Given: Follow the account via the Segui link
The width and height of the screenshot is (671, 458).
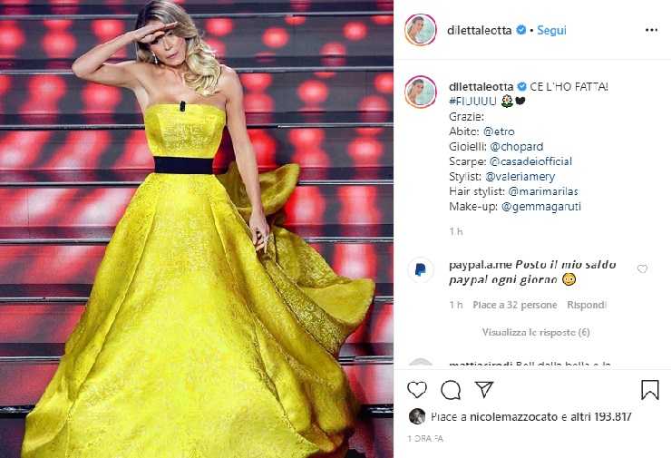Looking at the screenshot, I should [x=551, y=30].
